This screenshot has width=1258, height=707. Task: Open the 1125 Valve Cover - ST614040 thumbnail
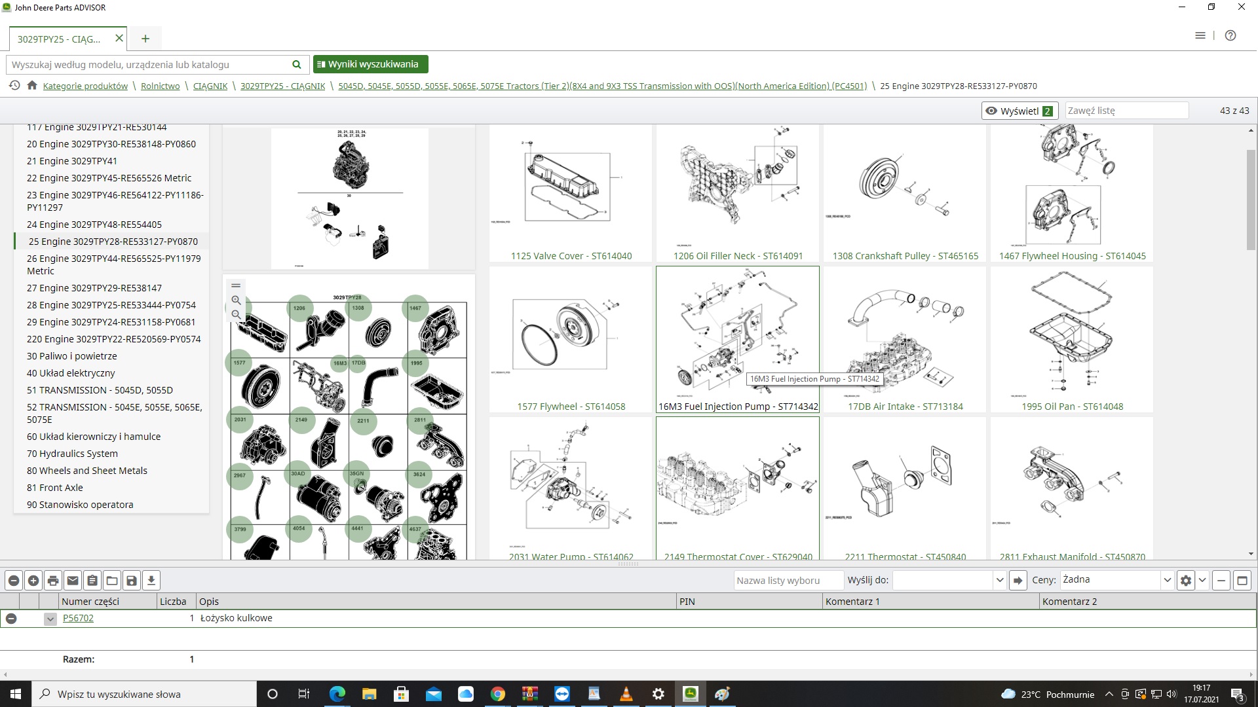[x=571, y=193]
